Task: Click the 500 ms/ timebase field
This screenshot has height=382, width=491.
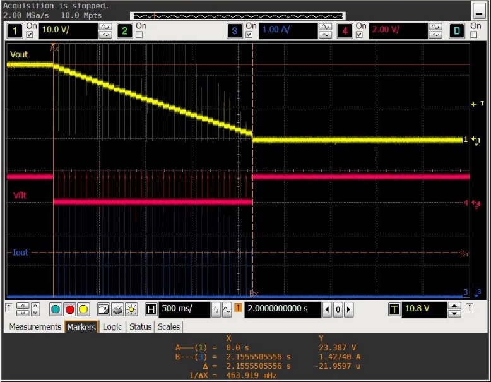Action: tap(184, 309)
